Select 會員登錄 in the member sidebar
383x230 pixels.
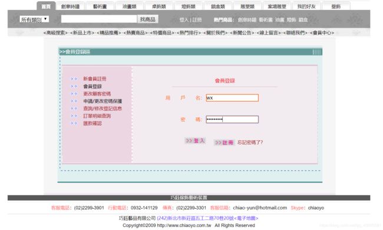93,86
